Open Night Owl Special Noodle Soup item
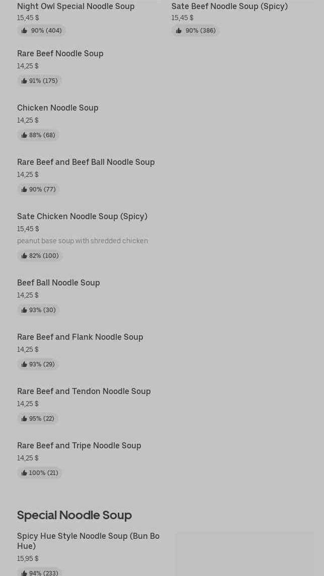324x576 pixels. click(x=75, y=6)
